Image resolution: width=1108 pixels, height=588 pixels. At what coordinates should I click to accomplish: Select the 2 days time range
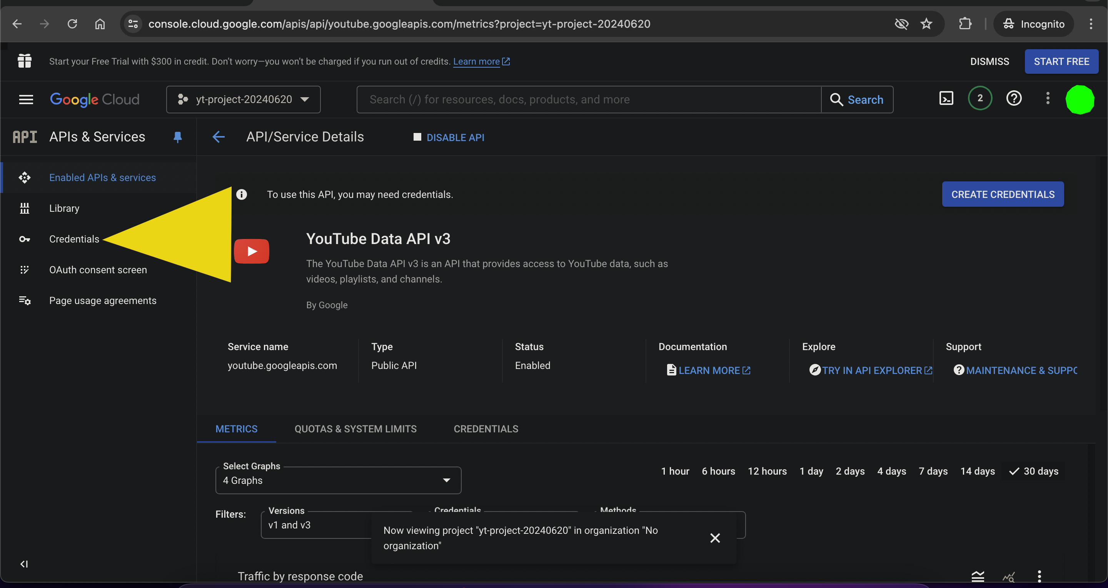point(850,471)
